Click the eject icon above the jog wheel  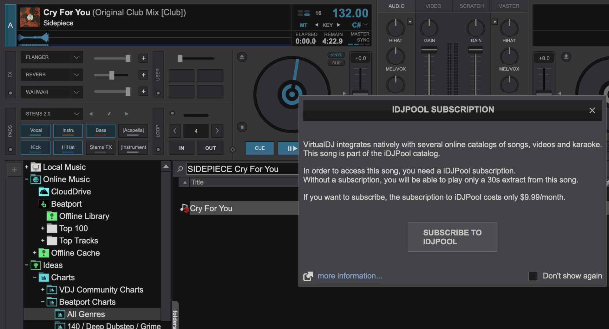click(242, 56)
